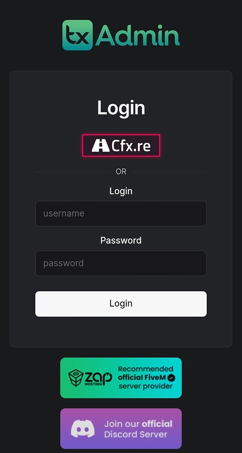Click the server provider text in ZAP banner

coord(145,386)
